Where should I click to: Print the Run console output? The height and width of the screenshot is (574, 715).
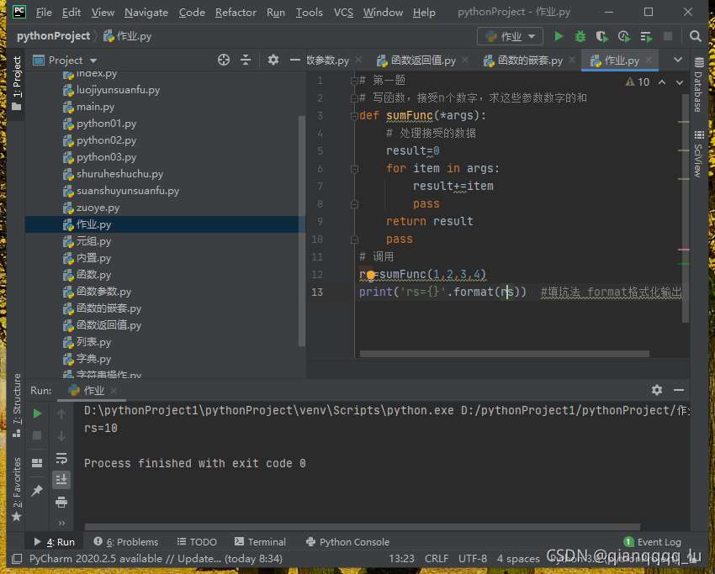(x=61, y=502)
